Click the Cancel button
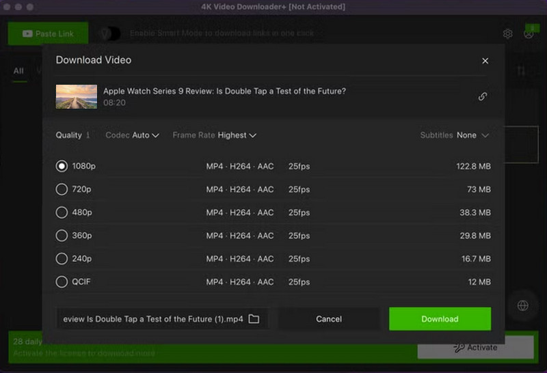Viewport: 547px width, 373px height. click(329, 319)
